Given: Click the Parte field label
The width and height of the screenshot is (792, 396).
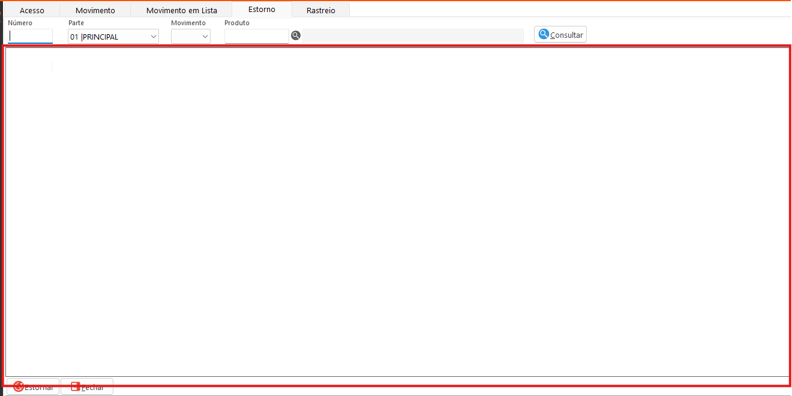Looking at the screenshot, I should tap(76, 23).
